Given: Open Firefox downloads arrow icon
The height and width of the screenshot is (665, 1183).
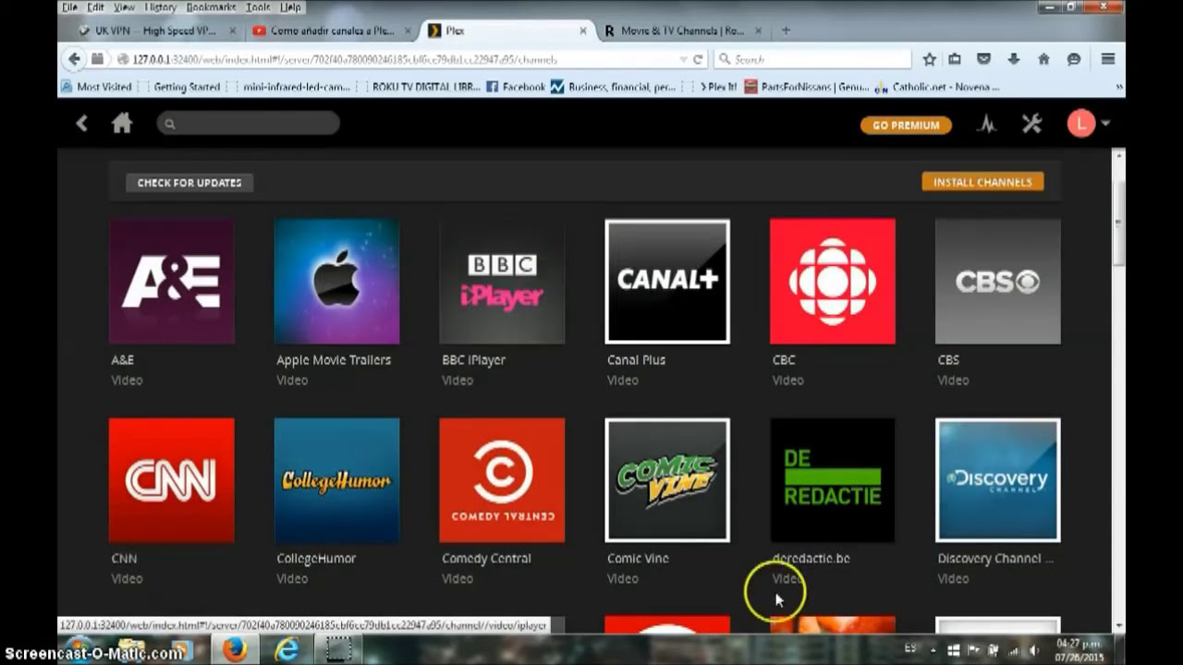Looking at the screenshot, I should (1013, 59).
